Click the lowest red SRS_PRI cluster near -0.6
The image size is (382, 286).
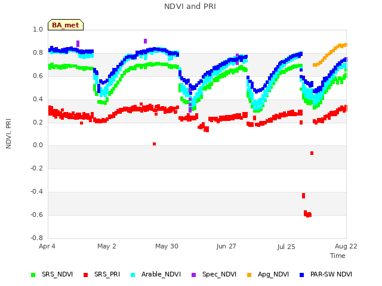(x=307, y=214)
